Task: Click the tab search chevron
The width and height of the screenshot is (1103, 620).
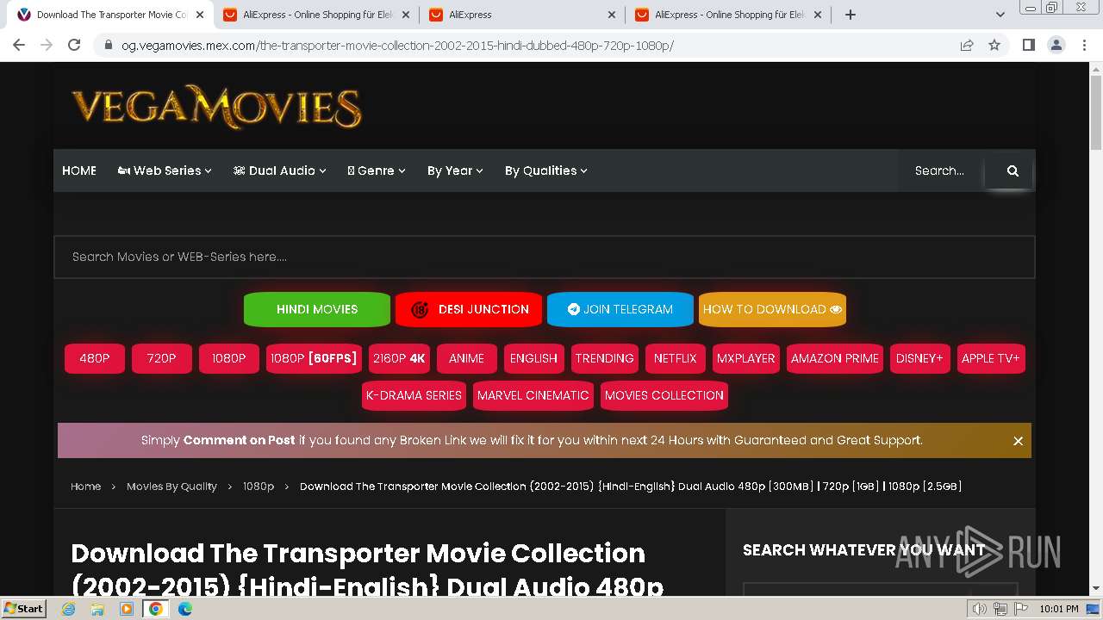Action: pos(1000,15)
